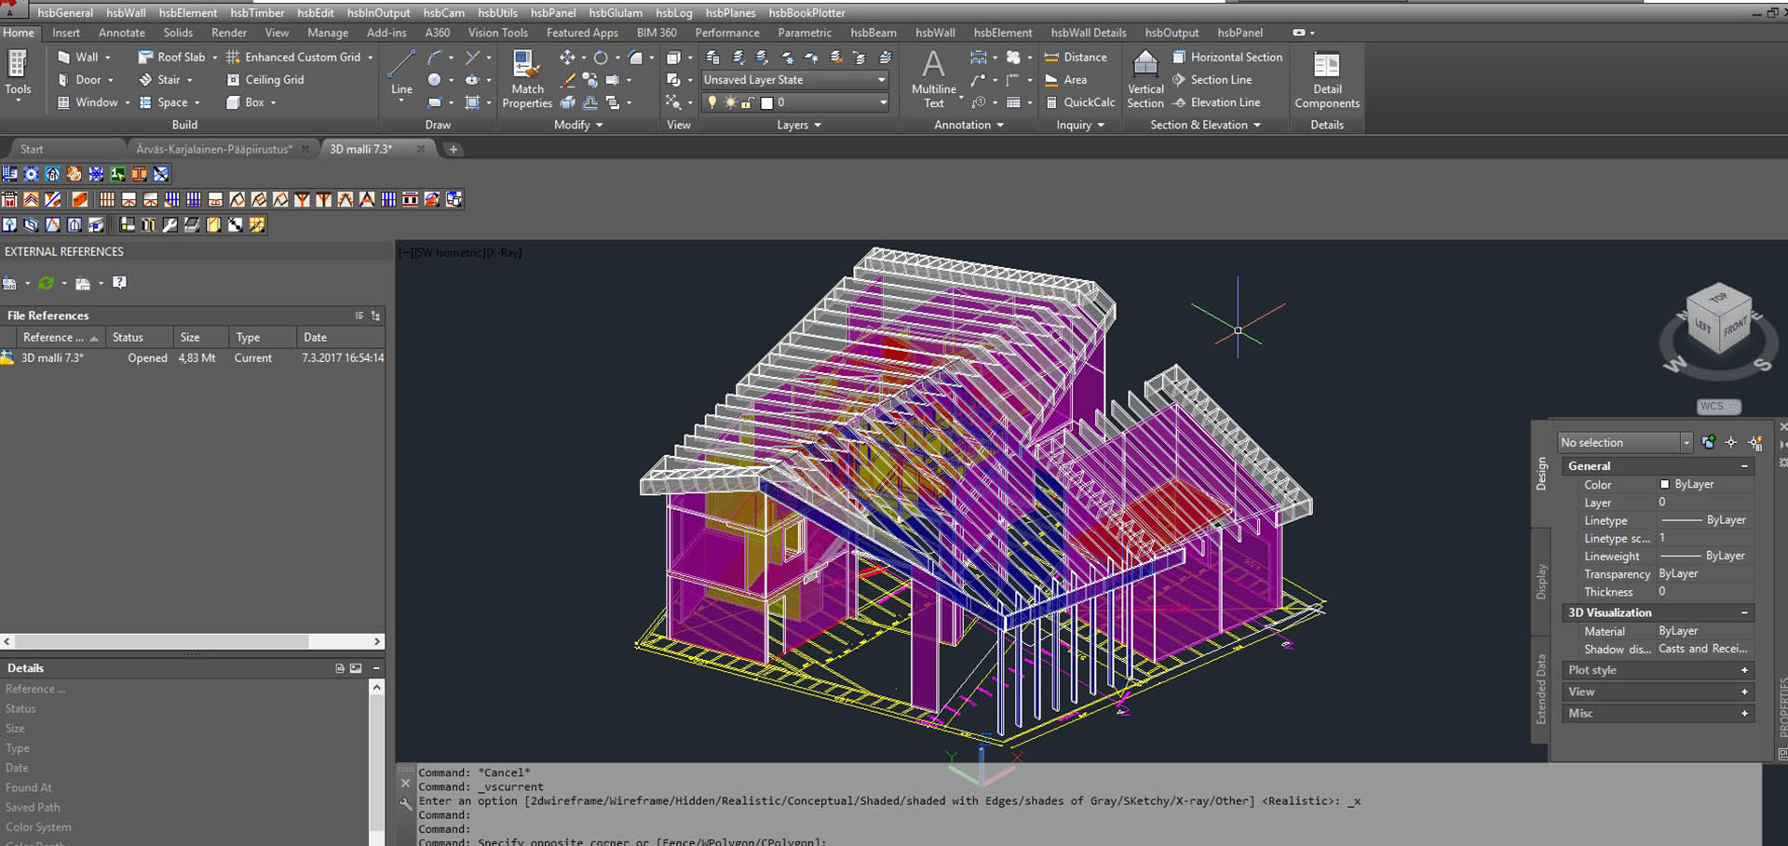The height and width of the screenshot is (846, 1788).
Task: Click the Distance inquiry tool
Action: pos(1076,57)
